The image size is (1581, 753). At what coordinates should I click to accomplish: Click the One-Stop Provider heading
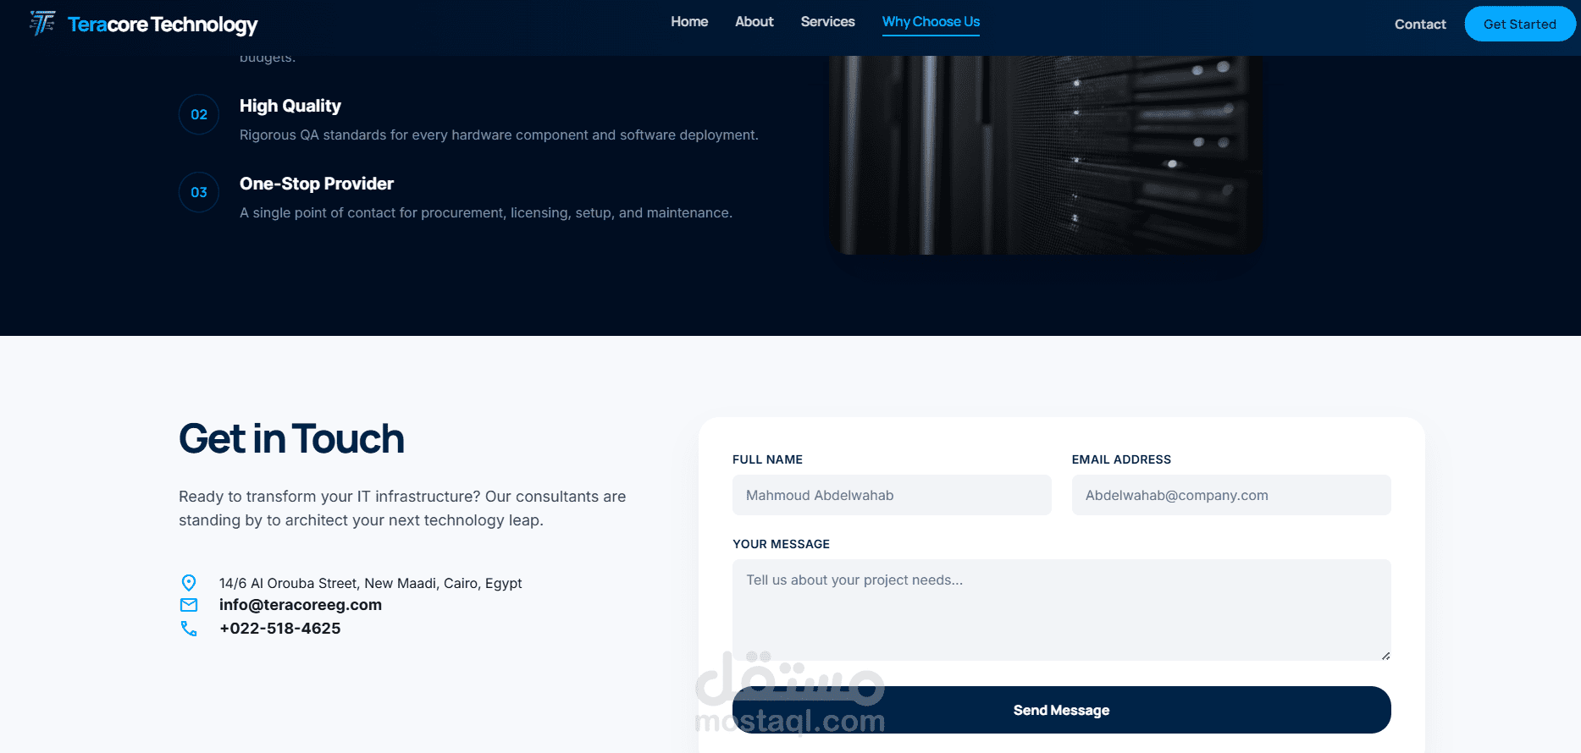(317, 184)
